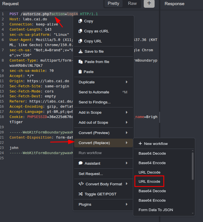Click the sec-ch-ua-mobile: ?0 header line
Viewport: 203px width, 222px height.
[31, 71]
